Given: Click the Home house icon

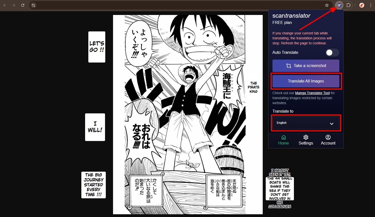Looking at the screenshot, I should point(284,137).
